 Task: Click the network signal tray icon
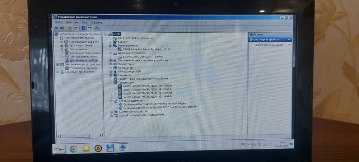pos(265,144)
